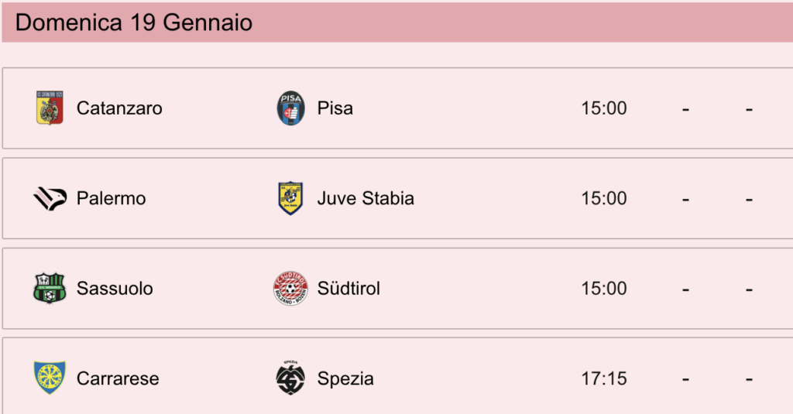The width and height of the screenshot is (793, 414).
Task: Select the Carrarese shield crest
Action: (50, 378)
